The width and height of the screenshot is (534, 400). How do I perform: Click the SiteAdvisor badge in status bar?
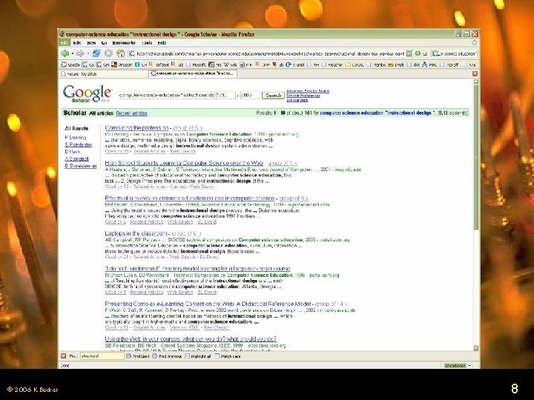[455, 365]
